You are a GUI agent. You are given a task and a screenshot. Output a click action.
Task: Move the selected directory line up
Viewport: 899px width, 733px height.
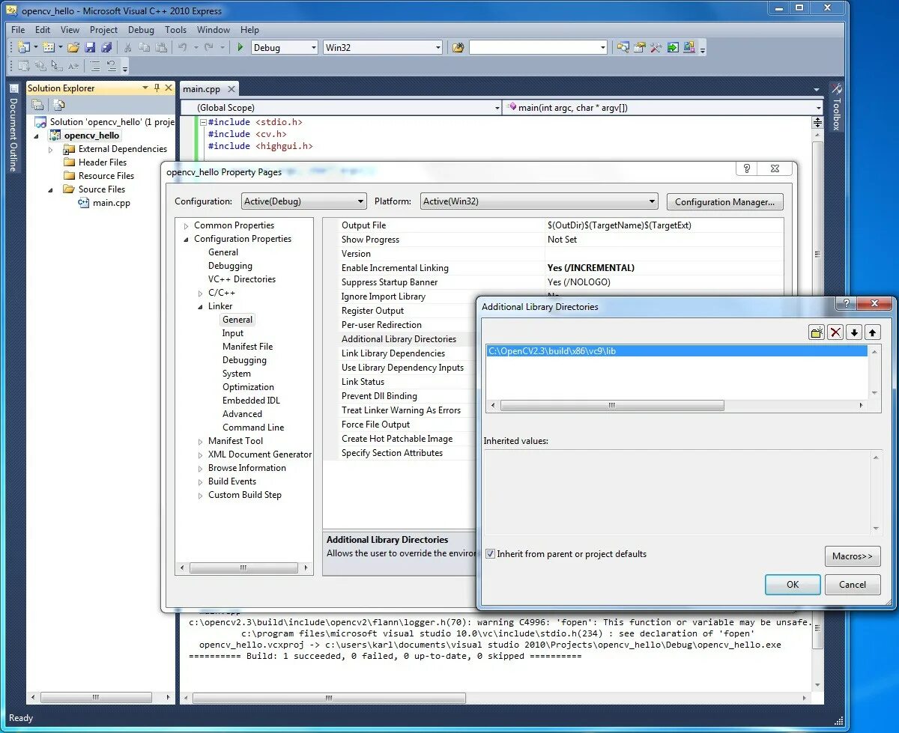873,332
